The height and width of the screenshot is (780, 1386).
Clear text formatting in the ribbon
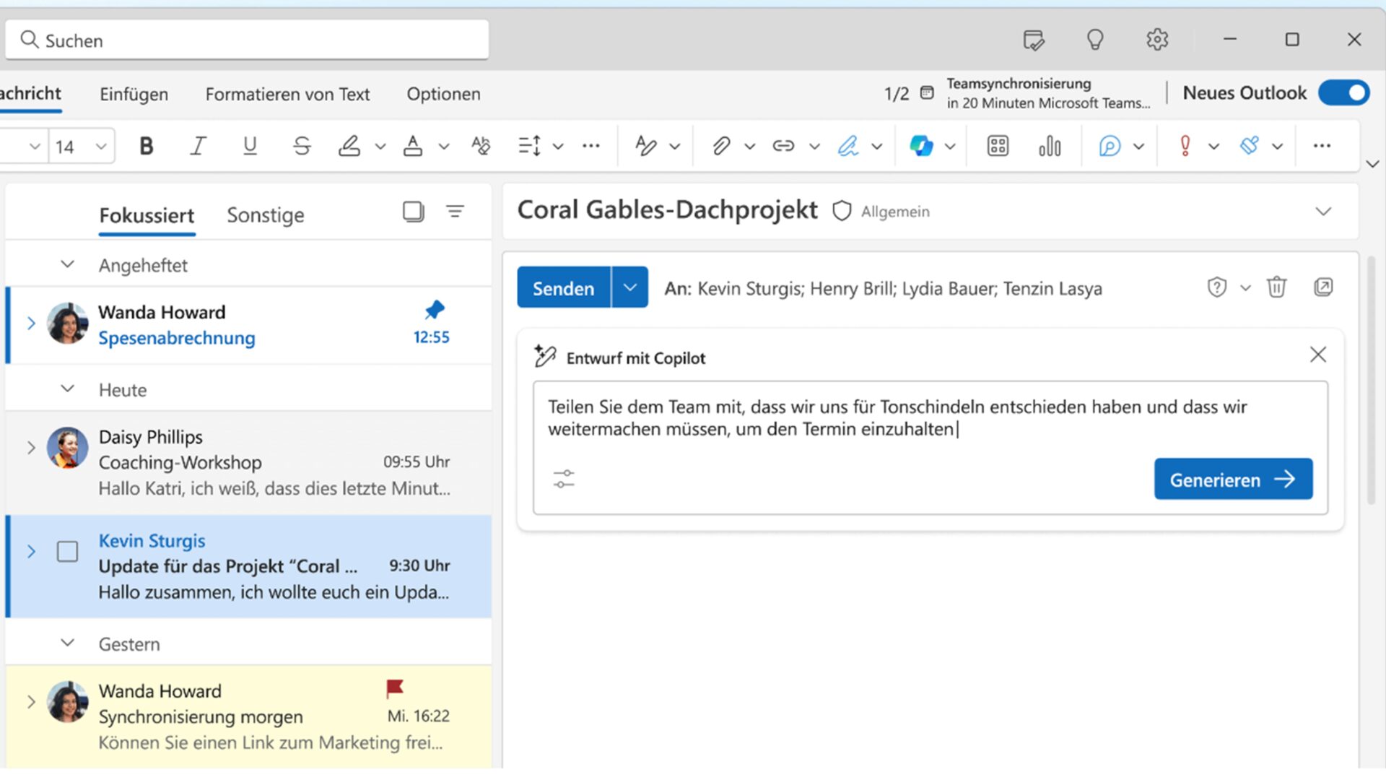pyautogui.click(x=481, y=147)
